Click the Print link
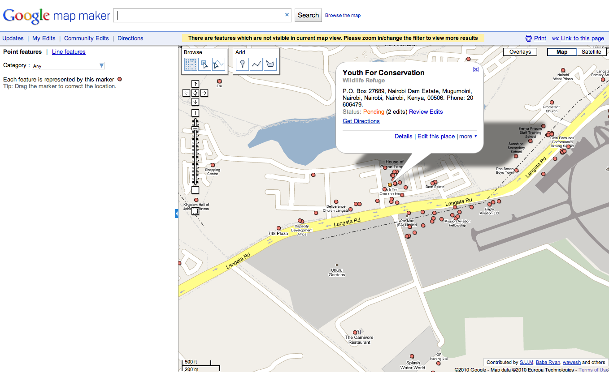Viewport: 609px width, 372px height. tap(540, 38)
